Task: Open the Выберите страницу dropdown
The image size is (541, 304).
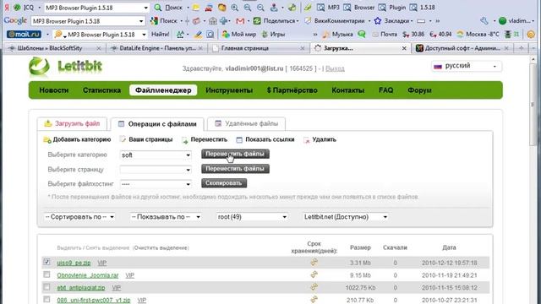Action: tap(156, 170)
